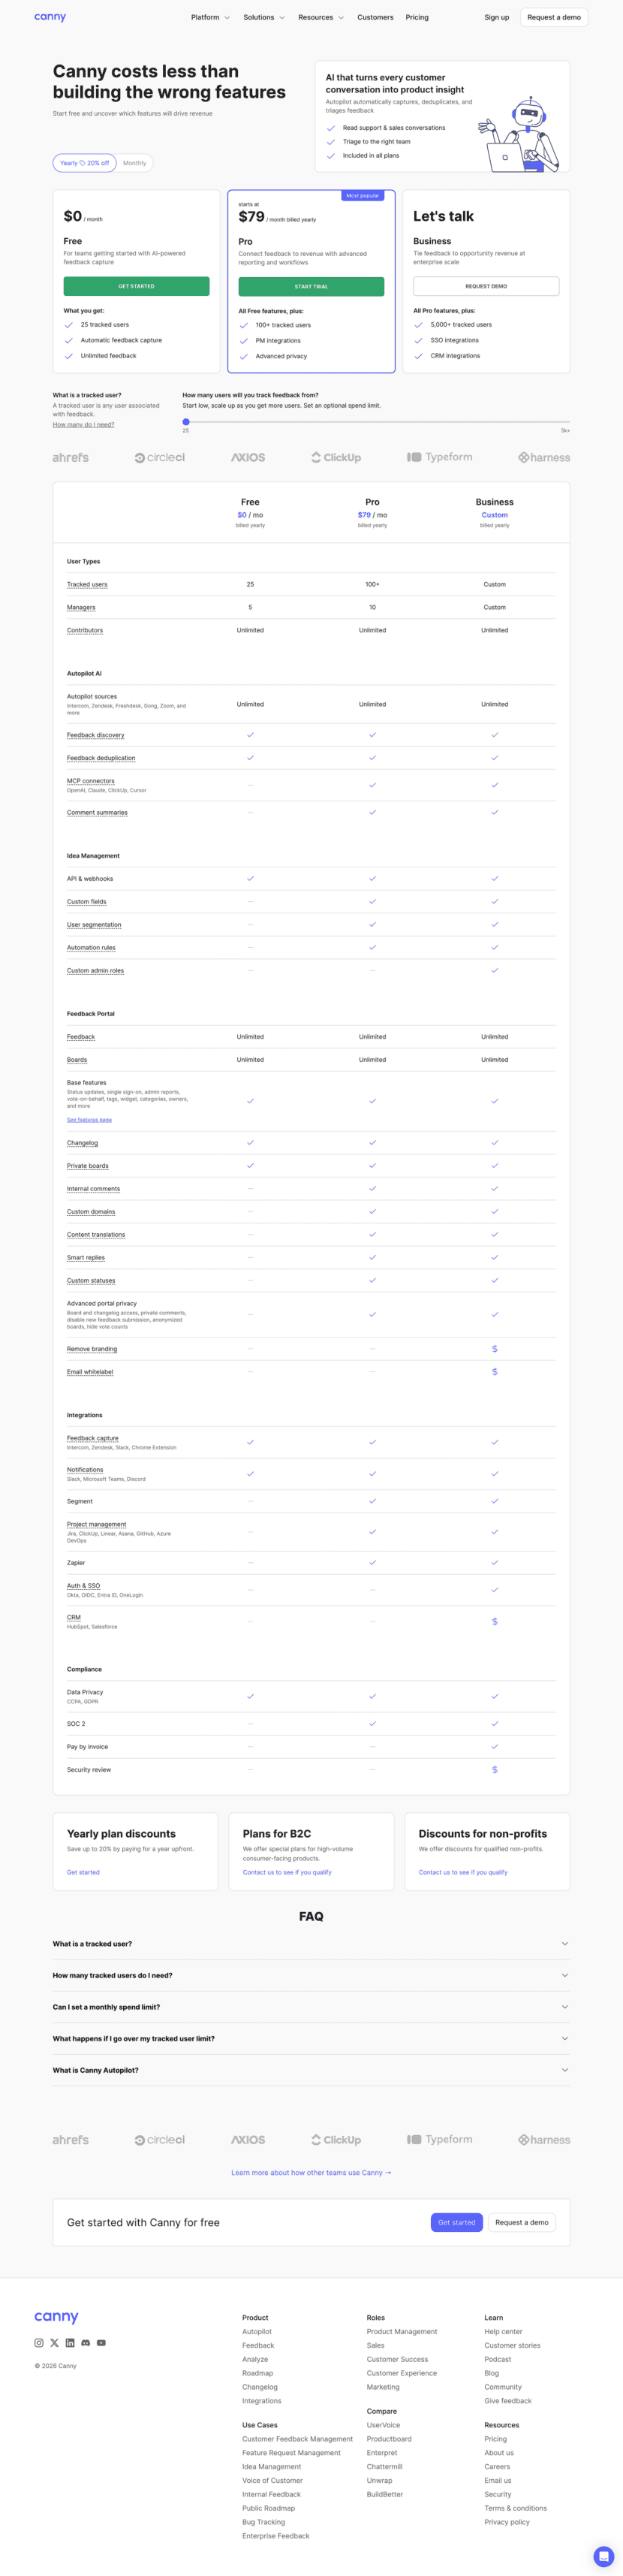Open Canny's X (Twitter) profile icon
This screenshot has height=2576, width=623.
[x=54, y=2343]
